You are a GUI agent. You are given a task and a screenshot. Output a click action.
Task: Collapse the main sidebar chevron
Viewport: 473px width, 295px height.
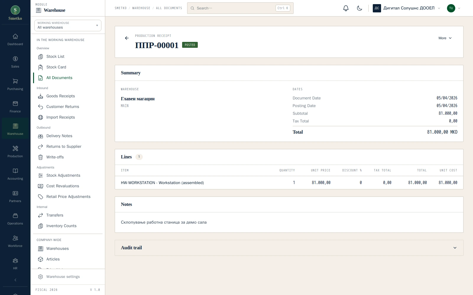click(x=15, y=280)
